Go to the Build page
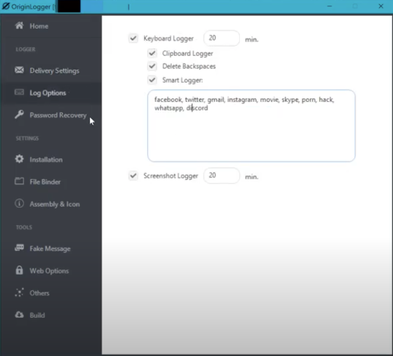 51,315
